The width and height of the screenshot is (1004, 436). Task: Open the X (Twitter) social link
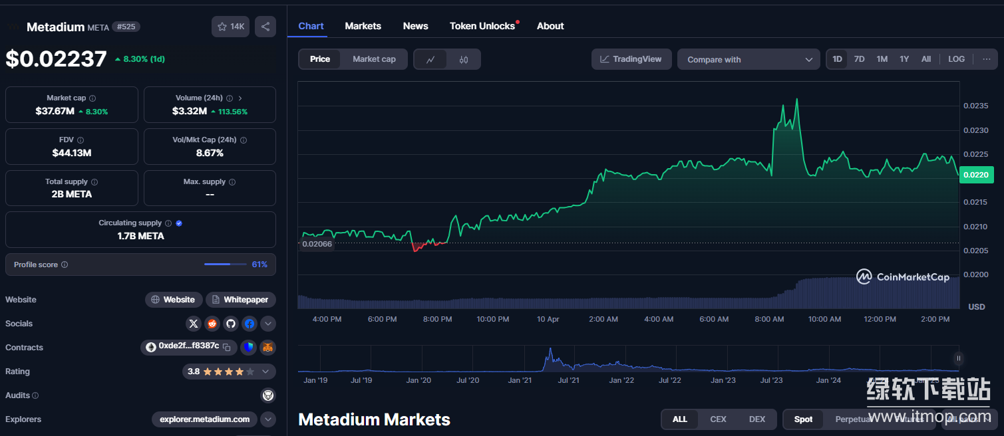tap(194, 324)
